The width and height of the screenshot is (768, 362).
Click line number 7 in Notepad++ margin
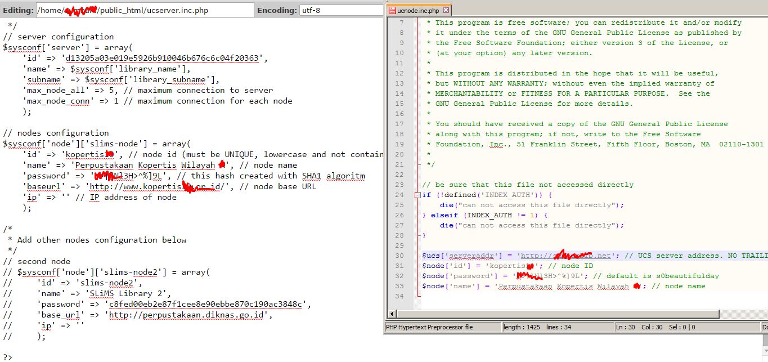click(401, 23)
